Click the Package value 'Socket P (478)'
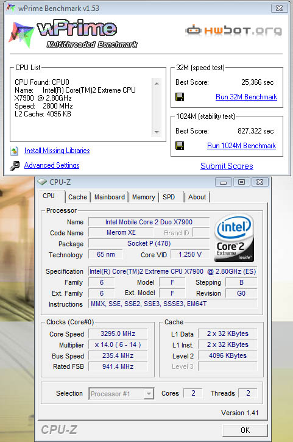 click(x=149, y=243)
